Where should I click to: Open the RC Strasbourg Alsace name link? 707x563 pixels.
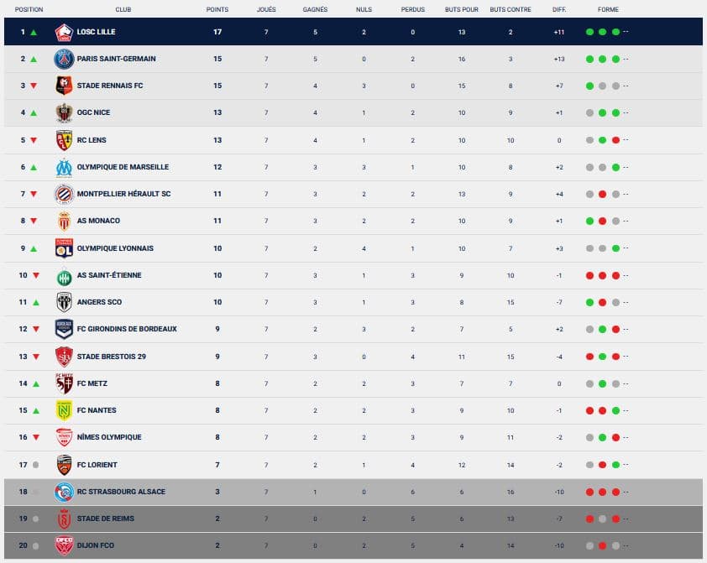[x=121, y=492]
